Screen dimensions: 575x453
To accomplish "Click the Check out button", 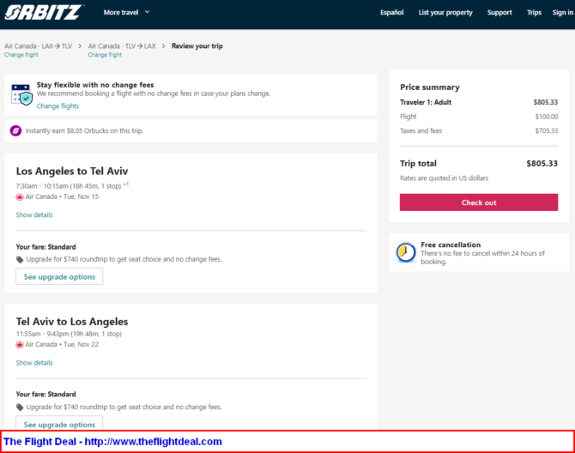I will 479,202.
